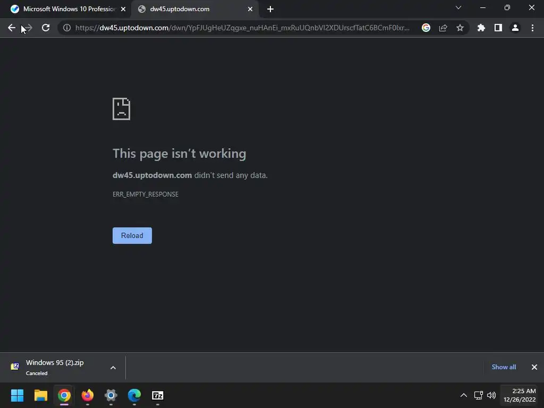
Task: Open the tab search dropdown arrow
Action: point(458,7)
